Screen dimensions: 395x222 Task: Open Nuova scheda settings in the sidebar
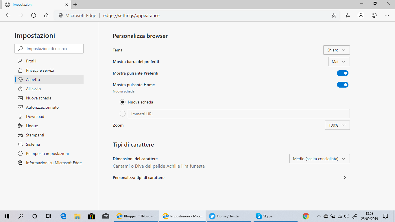coord(49,98)
